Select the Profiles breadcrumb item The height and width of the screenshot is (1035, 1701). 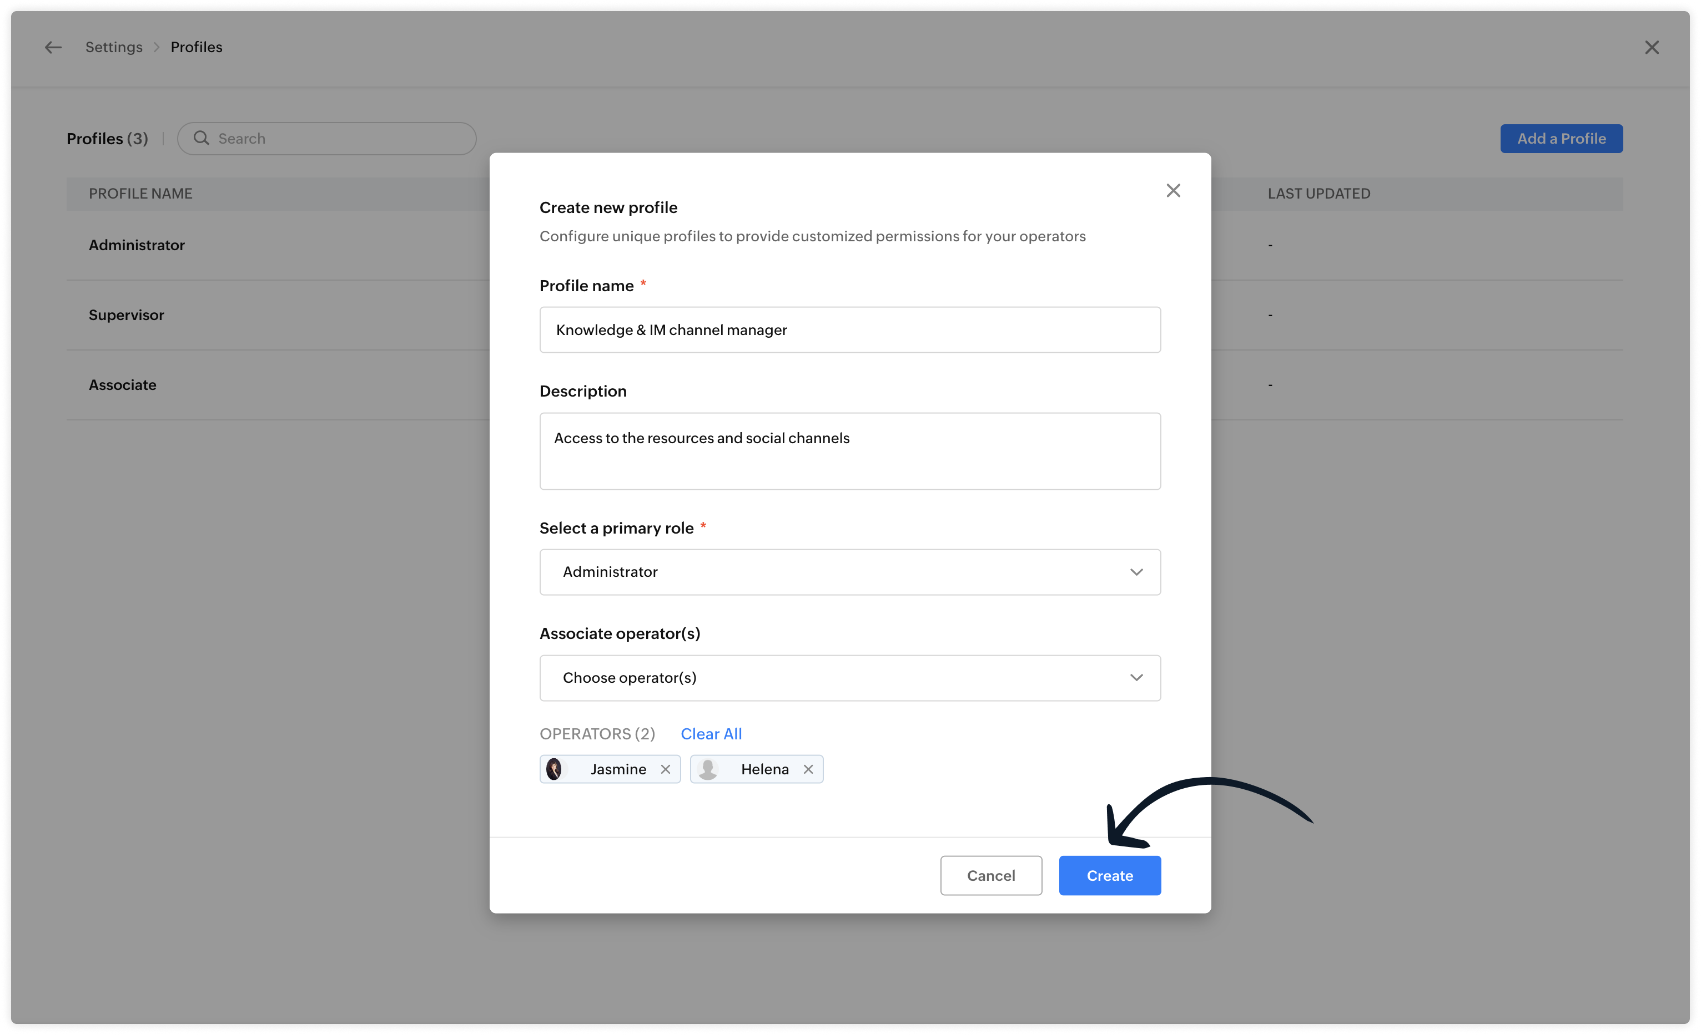pos(196,47)
